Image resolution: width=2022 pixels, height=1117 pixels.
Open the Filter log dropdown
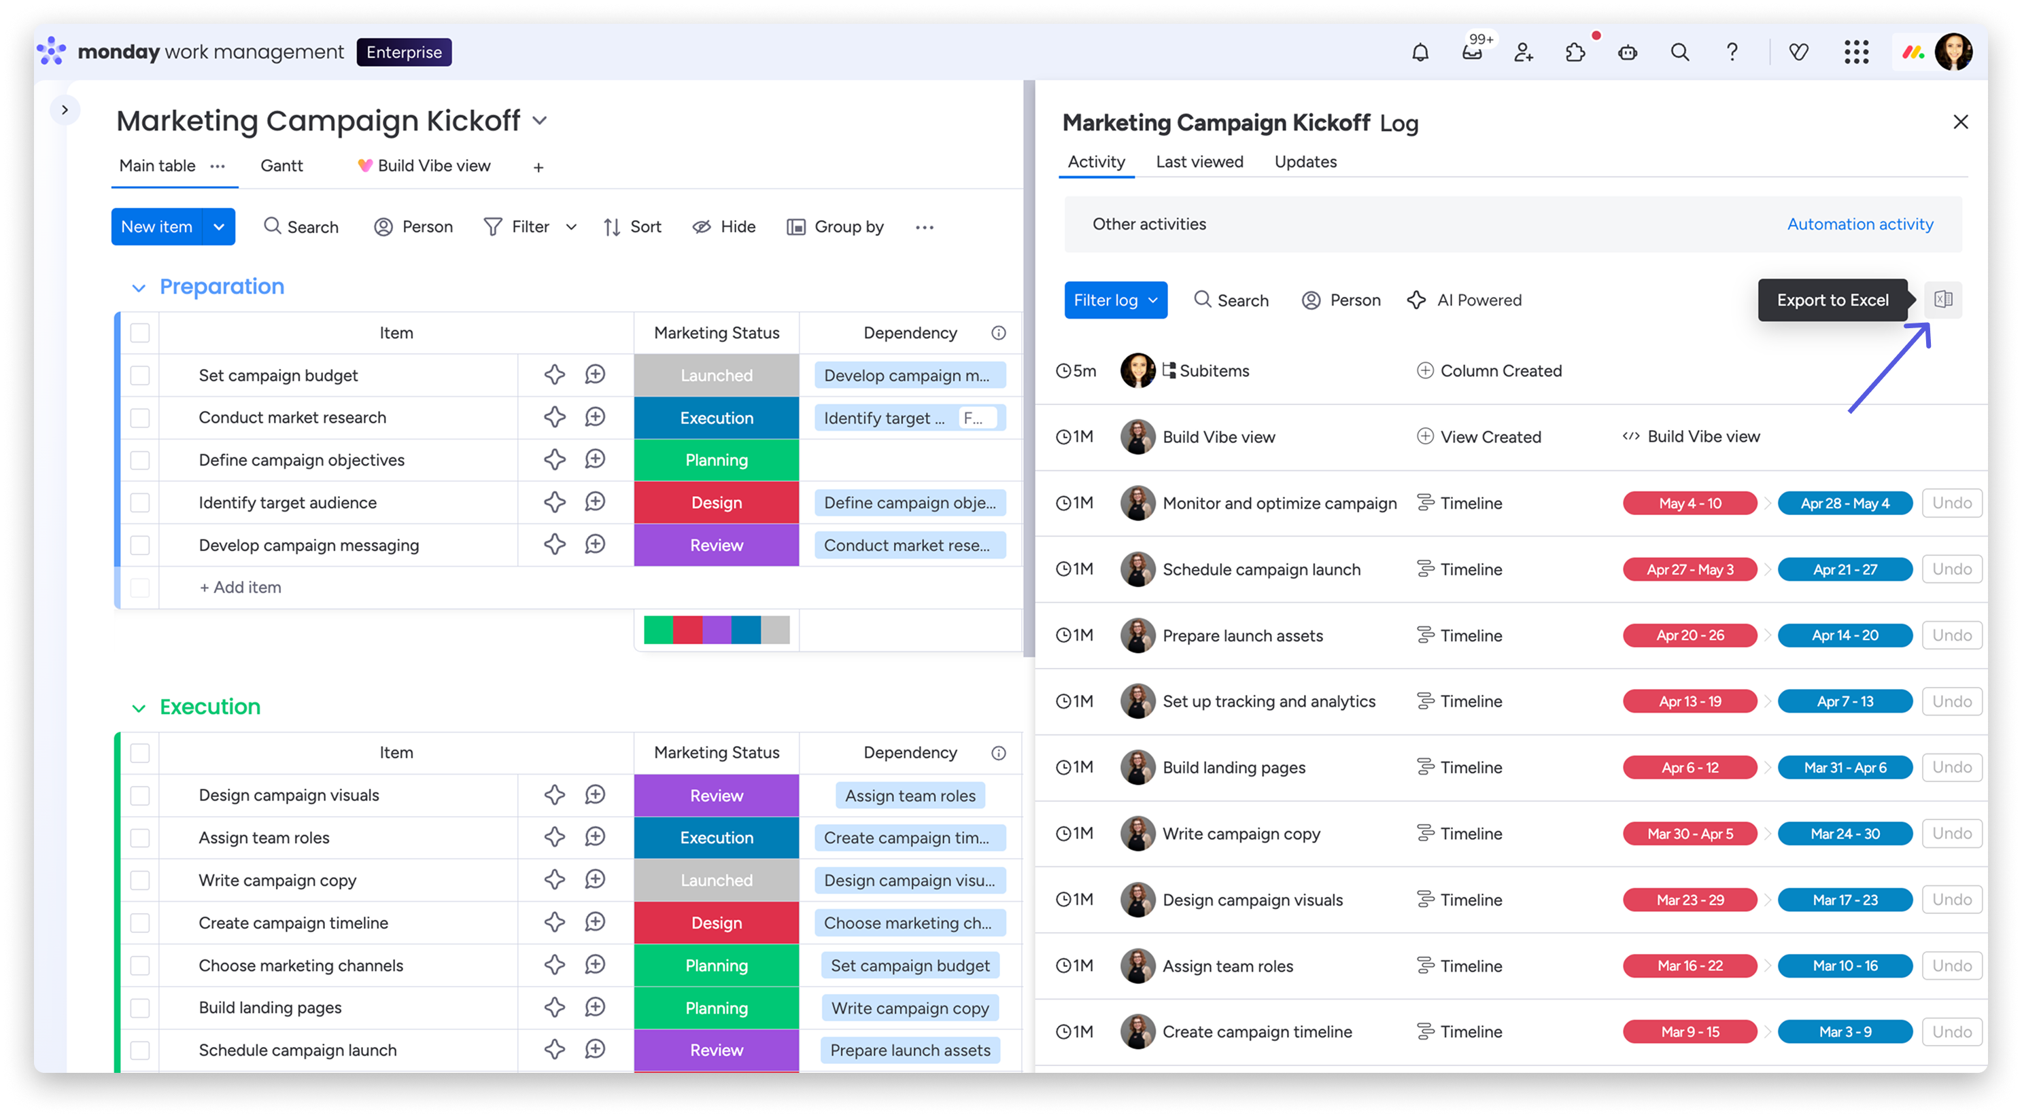click(x=1116, y=300)
